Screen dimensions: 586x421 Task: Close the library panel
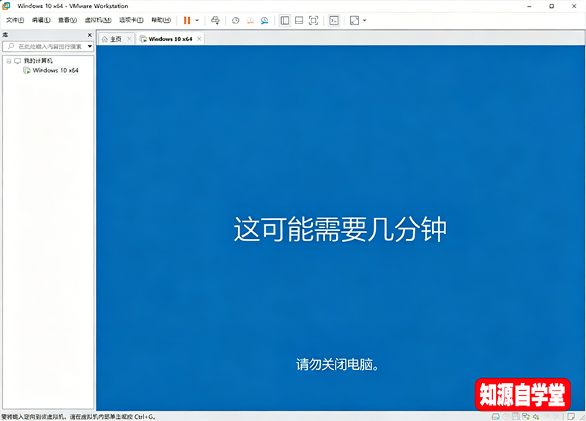(x=89, y=34)
